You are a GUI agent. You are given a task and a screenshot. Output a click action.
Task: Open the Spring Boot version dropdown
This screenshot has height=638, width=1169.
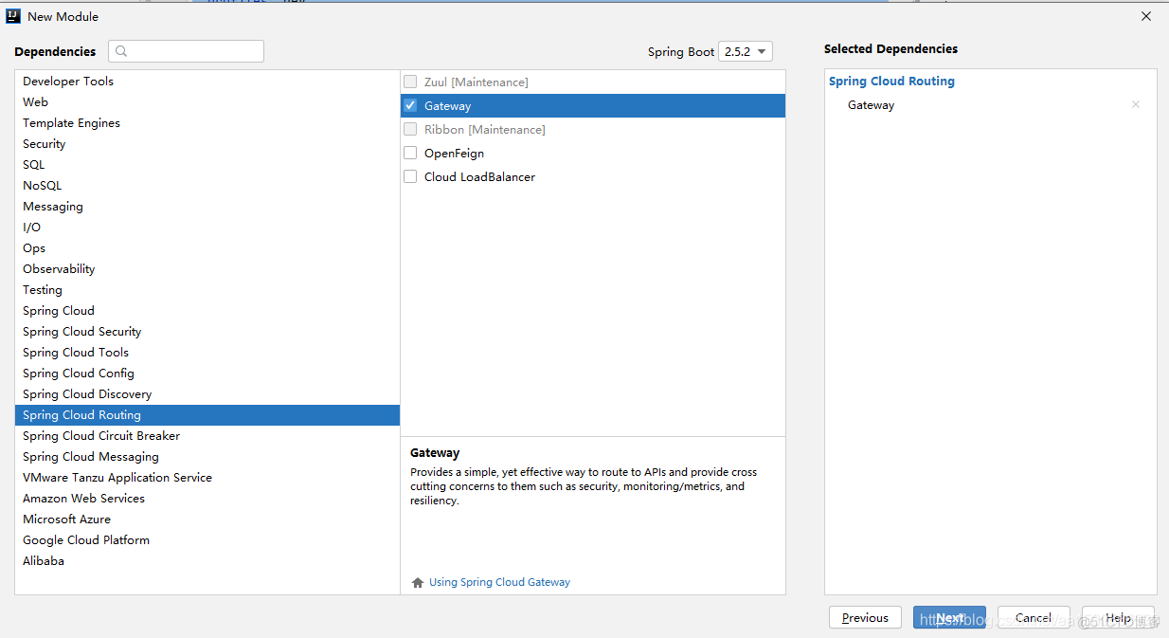click(x=746, y=51)
